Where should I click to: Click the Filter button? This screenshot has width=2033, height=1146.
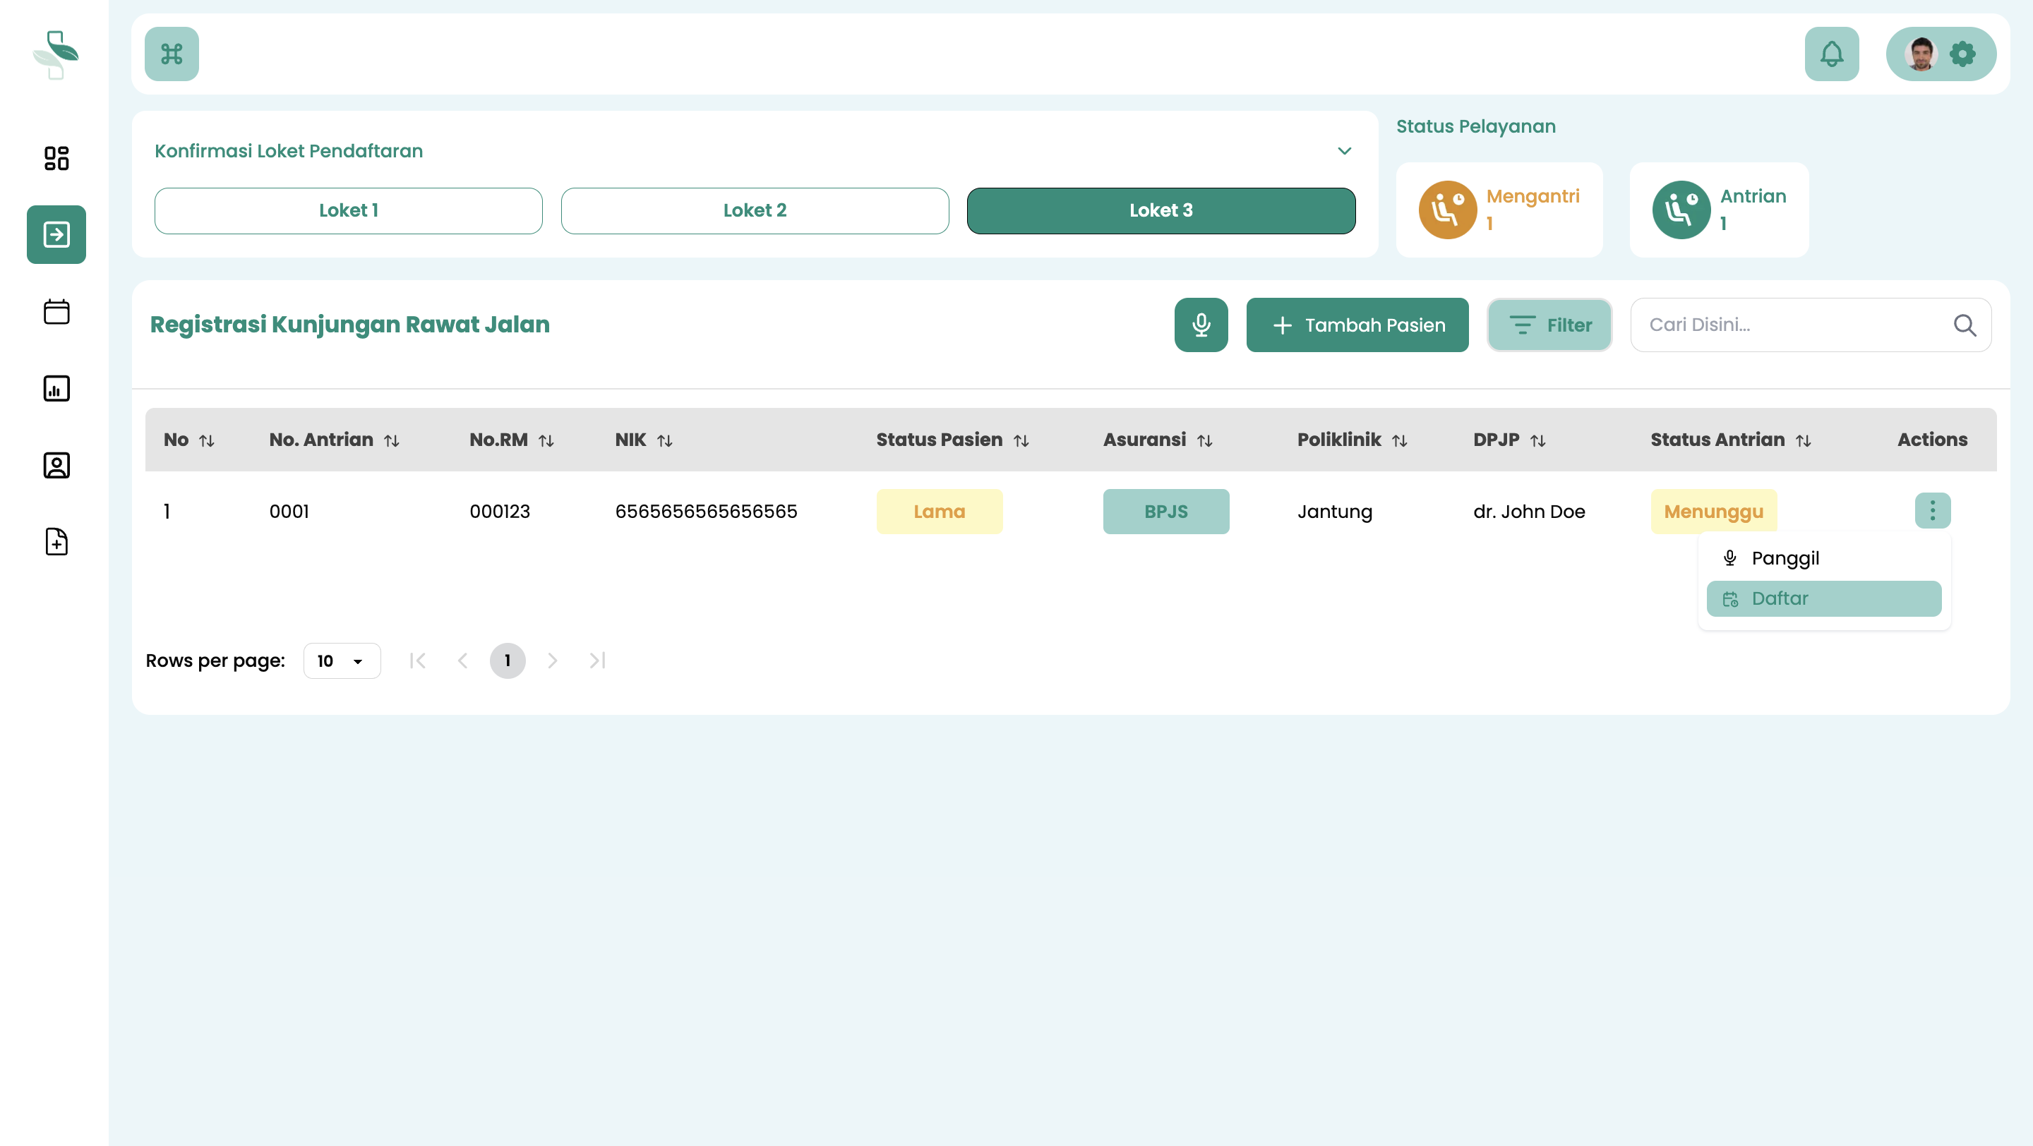[x=1549, y=325]
